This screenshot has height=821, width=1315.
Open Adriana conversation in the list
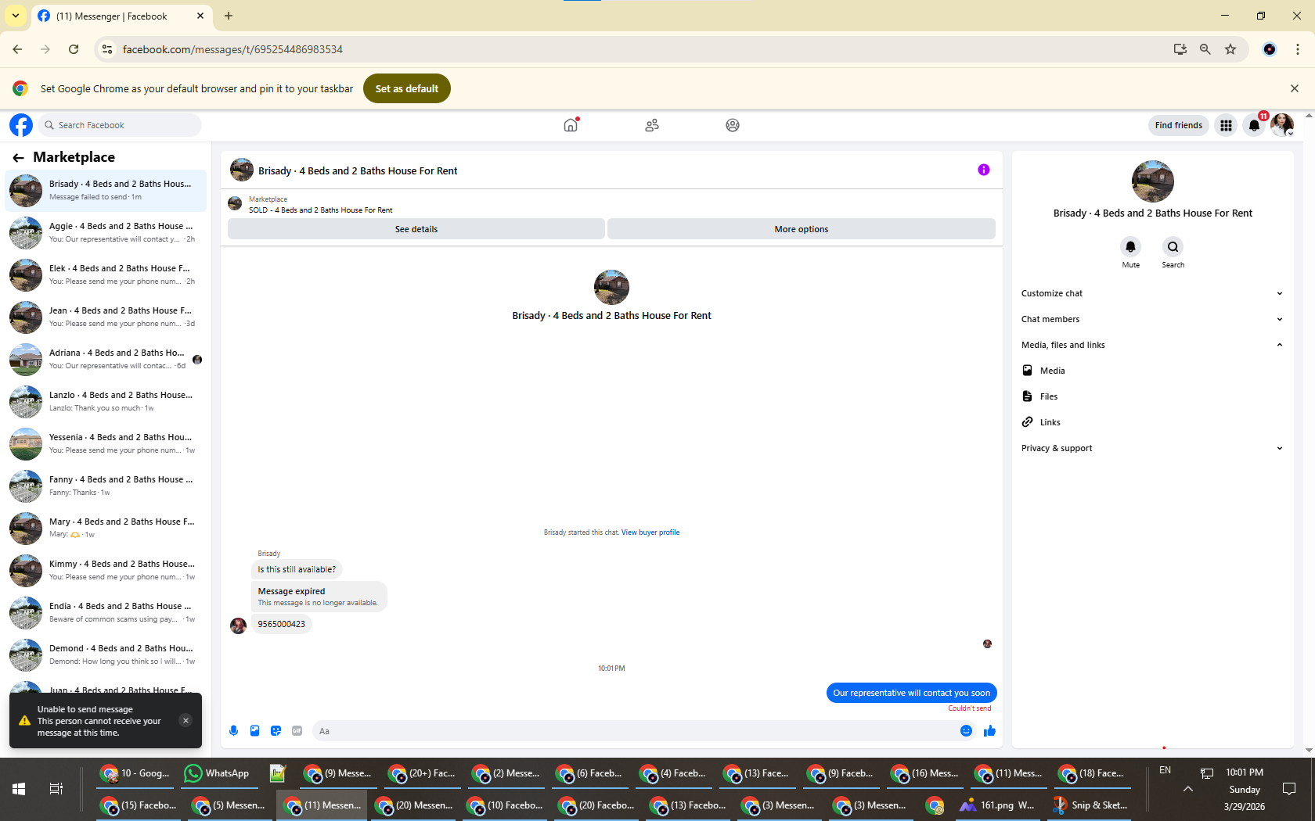(x=106, y=359)
